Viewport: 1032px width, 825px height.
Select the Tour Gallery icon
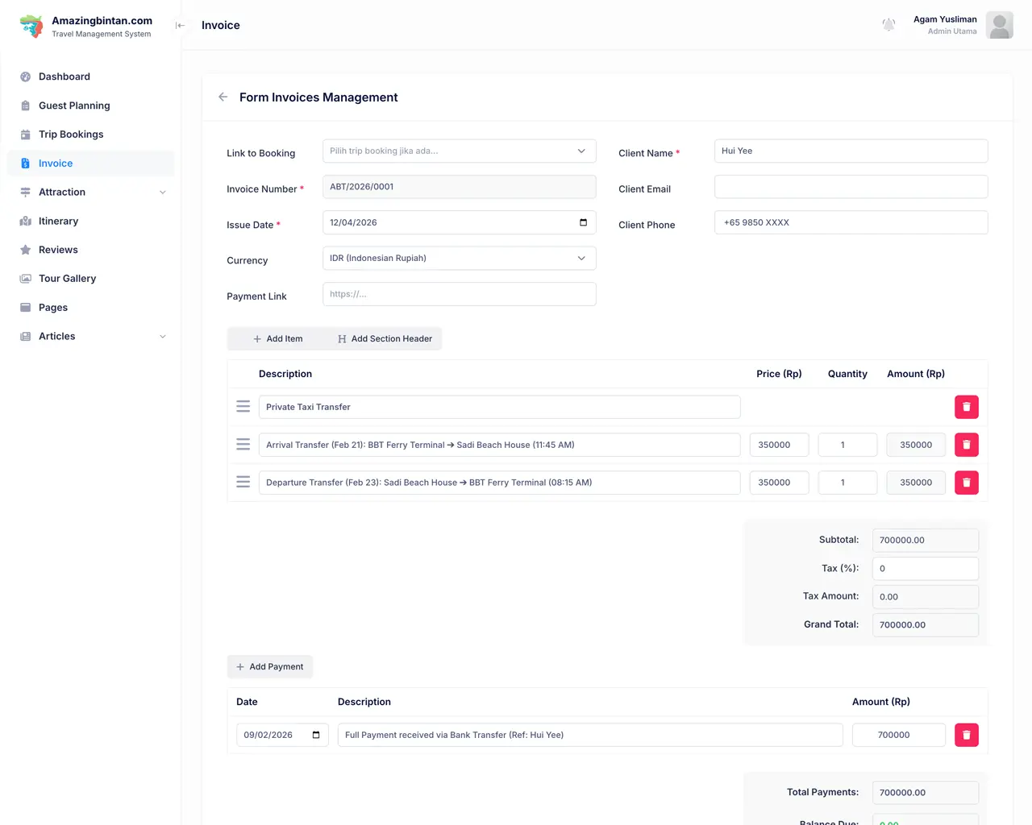point(25,278)
